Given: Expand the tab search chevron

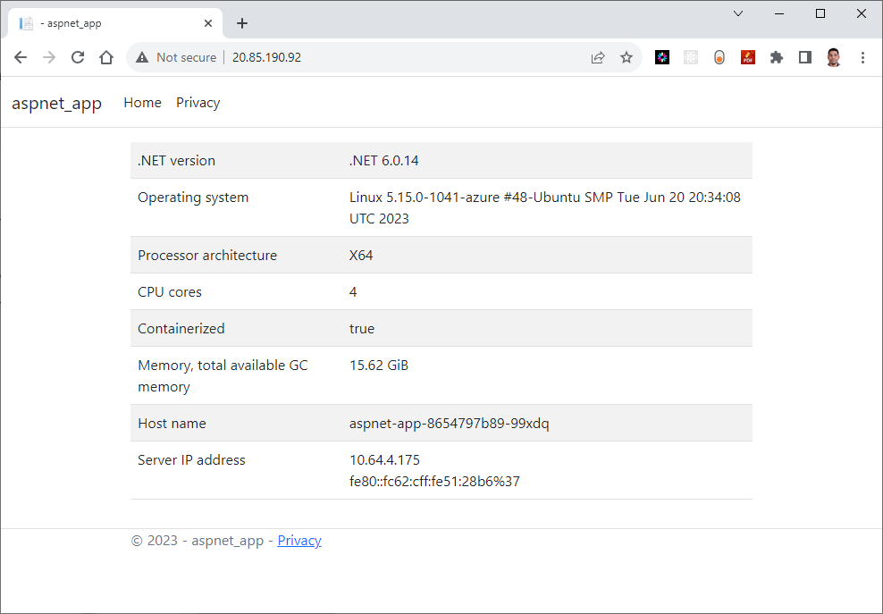Looking at the screenshot, I should [x=738, y=13].
